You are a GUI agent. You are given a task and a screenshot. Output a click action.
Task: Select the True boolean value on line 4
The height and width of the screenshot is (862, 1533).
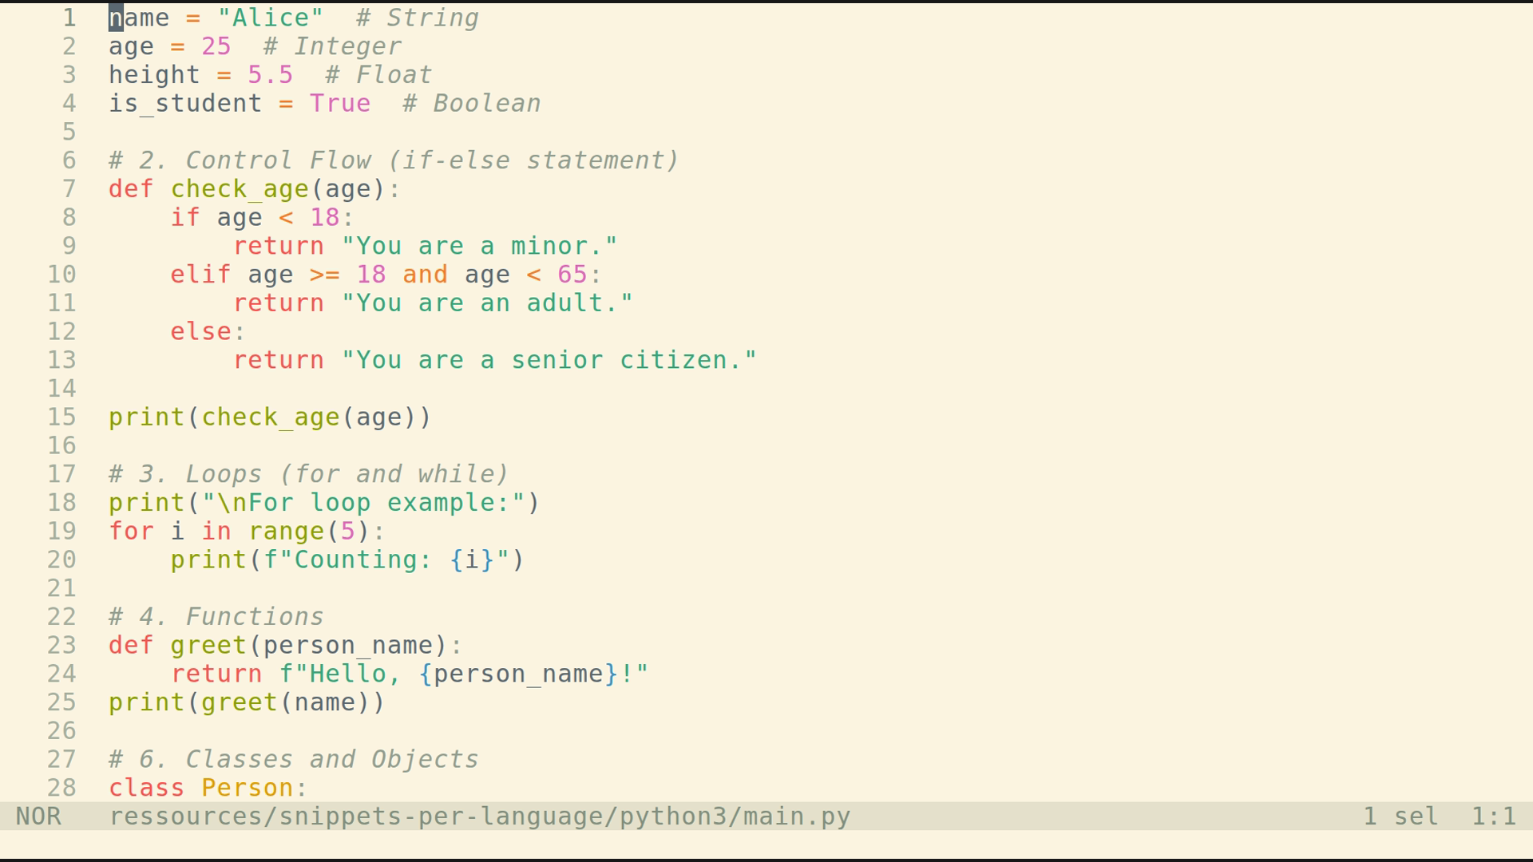pyautogui.click(x=340, y=103)
